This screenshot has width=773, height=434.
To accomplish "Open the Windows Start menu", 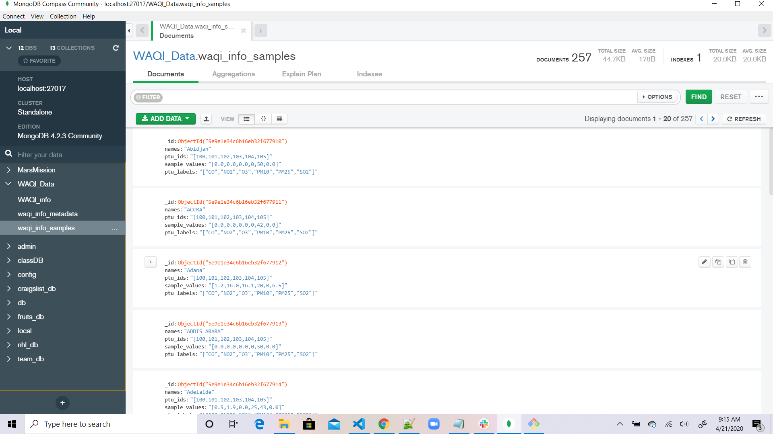I will click(x=12, y=424).
